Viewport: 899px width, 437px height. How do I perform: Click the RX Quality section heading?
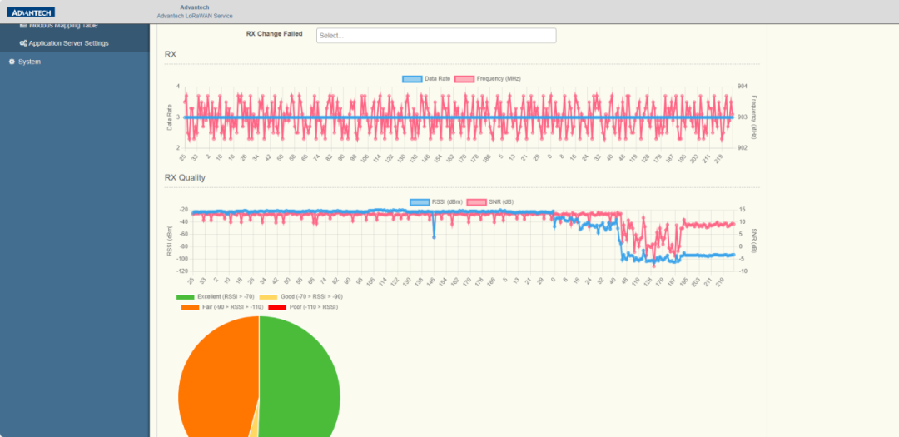[x=185, y=178]
